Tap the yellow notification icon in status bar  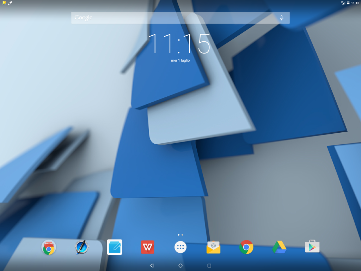pyautogui.click(x=4, y=3)
